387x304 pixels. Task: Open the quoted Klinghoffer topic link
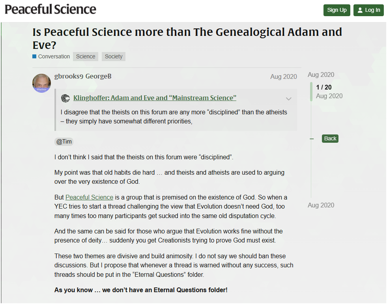coord(155,98)
